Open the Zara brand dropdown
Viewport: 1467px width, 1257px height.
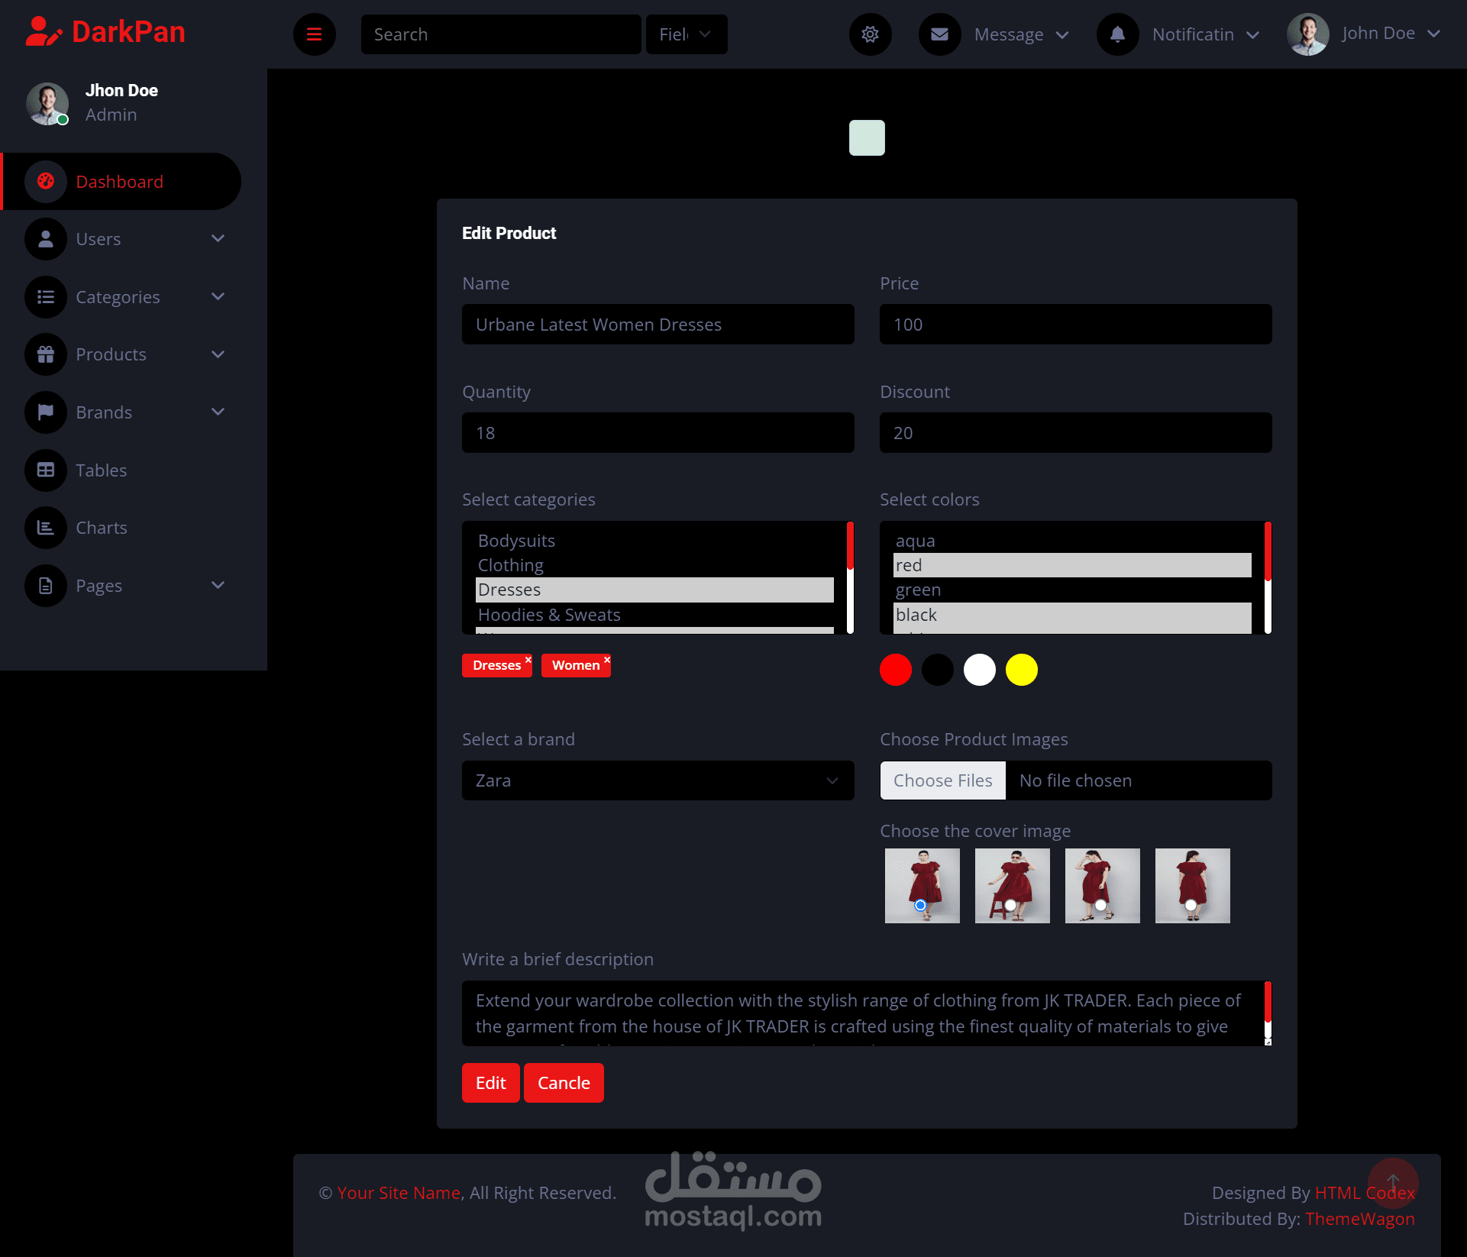click(658, 780)
